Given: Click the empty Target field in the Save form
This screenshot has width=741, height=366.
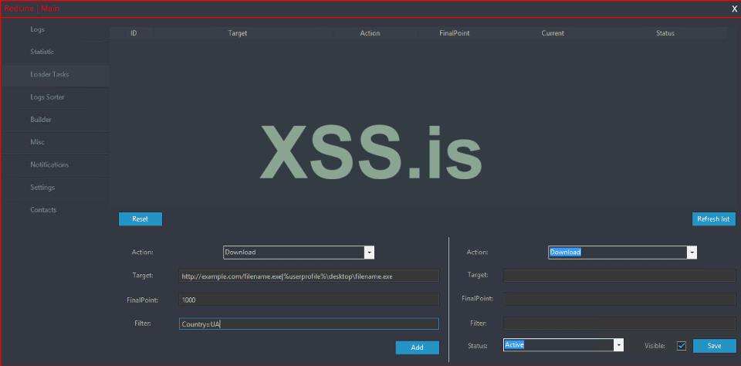Looking at the screenshot, I should (620, 275).
